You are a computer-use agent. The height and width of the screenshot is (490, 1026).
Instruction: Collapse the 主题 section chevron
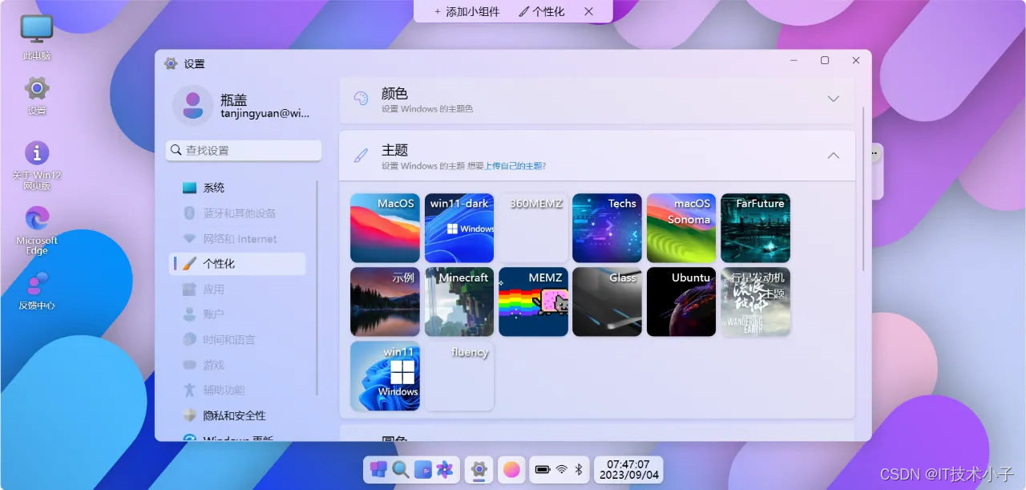pos(834,155)
